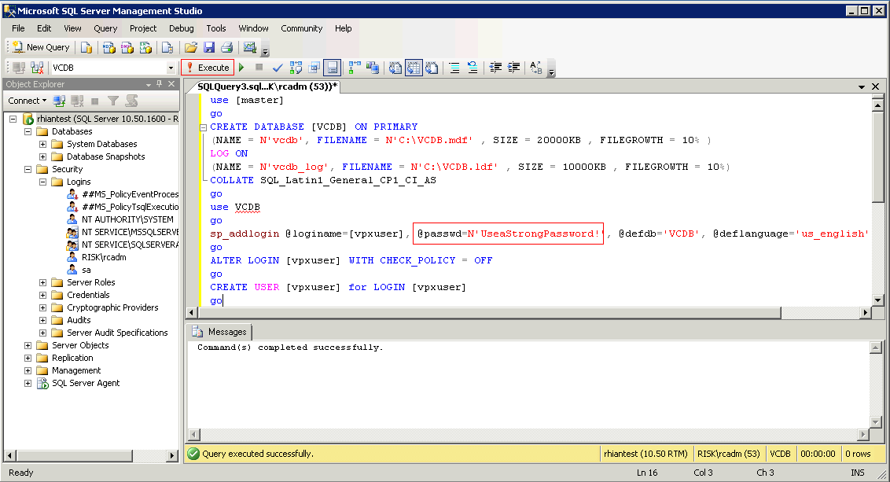Open the Connect dropdown in Object Explorer
The width and height of the screenshot is (890, 482).
point(27,101)
